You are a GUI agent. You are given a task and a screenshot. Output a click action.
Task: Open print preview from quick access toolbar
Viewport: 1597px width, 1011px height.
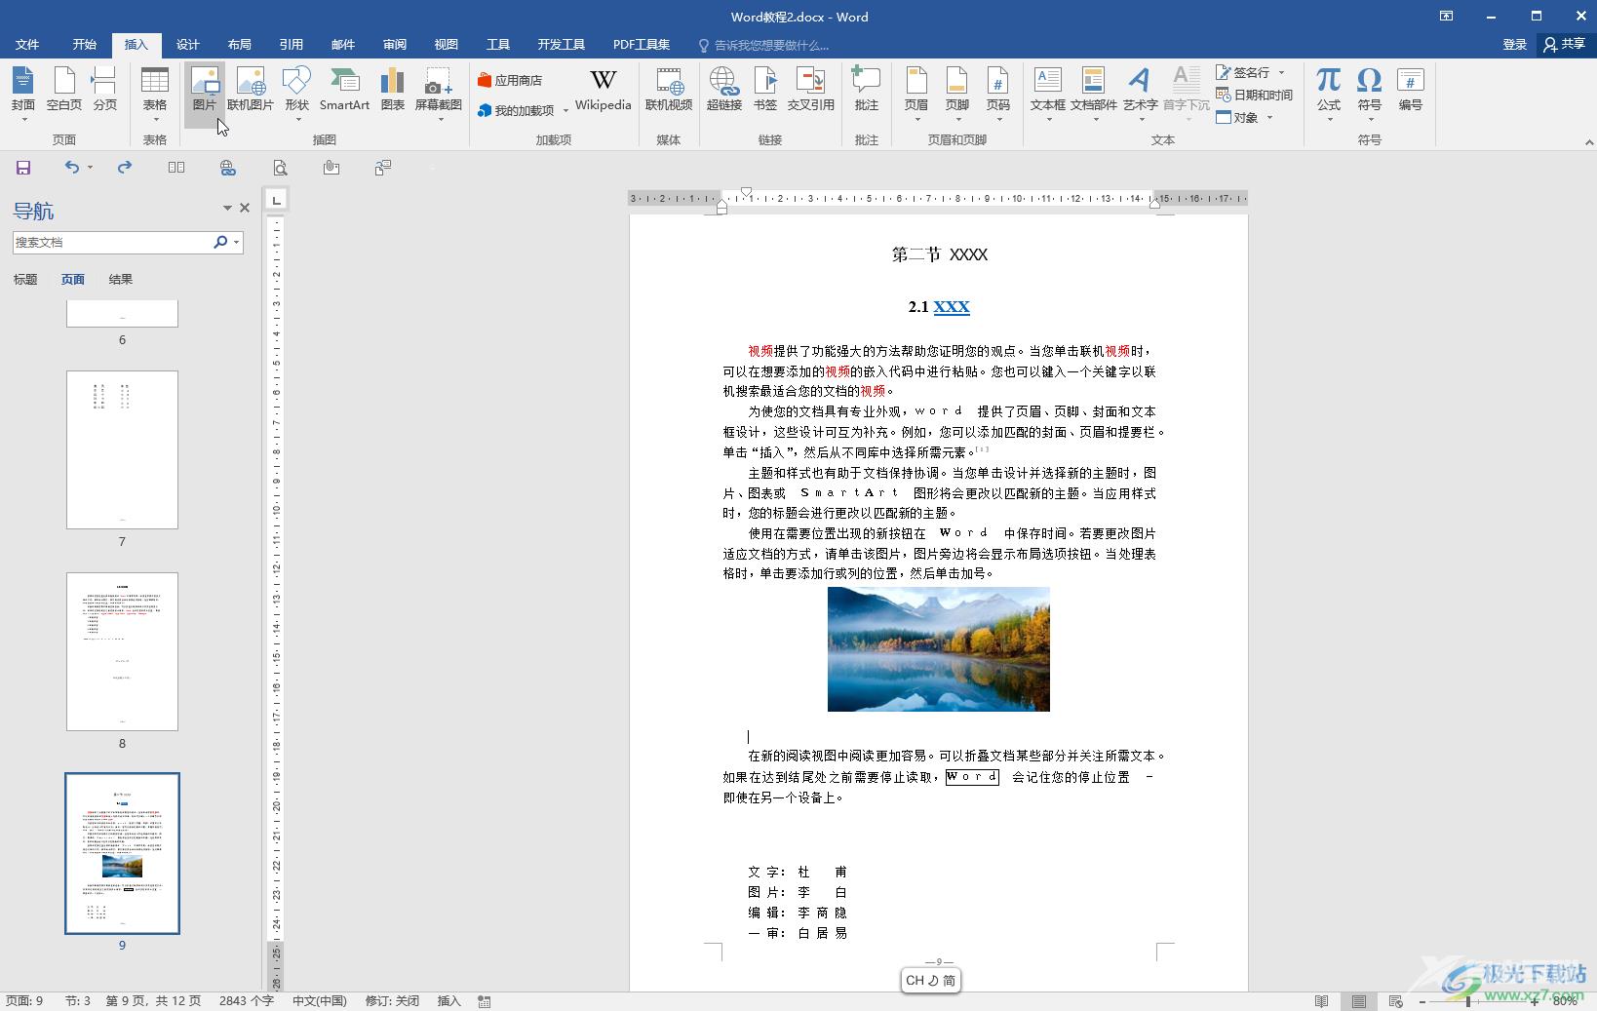pos(280,168)
